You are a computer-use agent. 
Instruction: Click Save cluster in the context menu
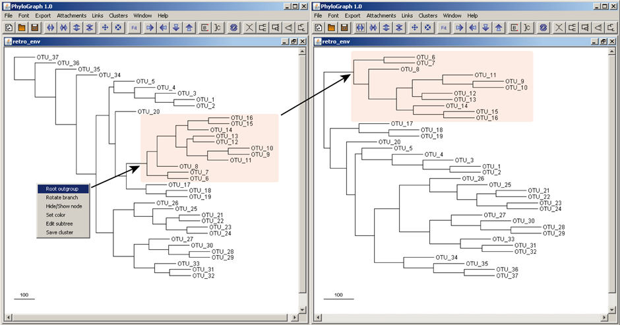click(59, 232)
